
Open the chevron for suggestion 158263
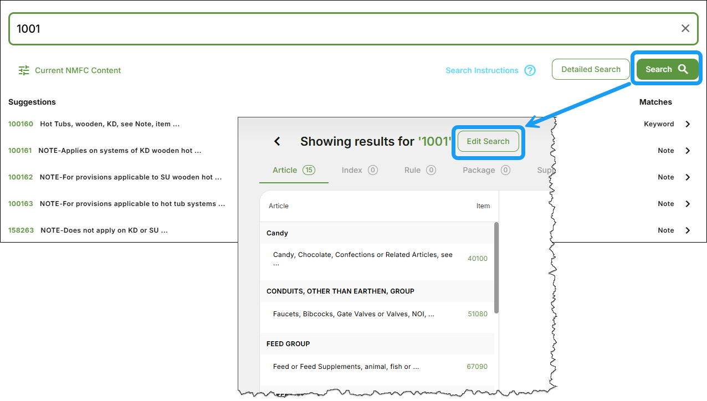tap(688, 230)
